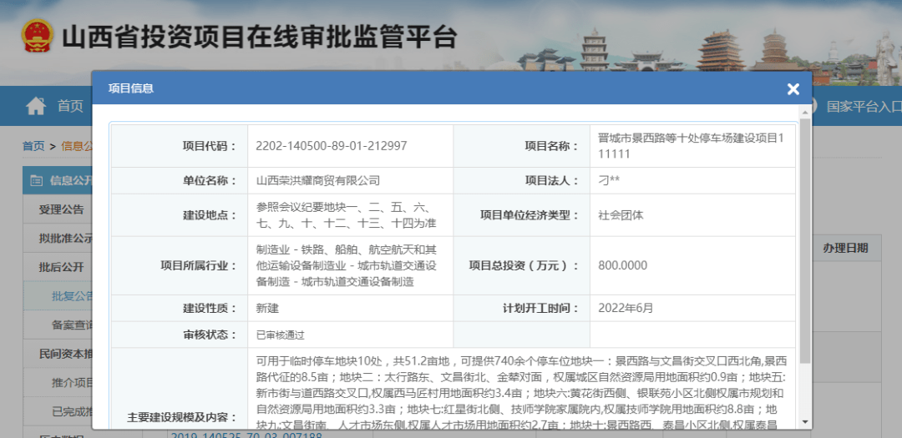Screen dimensions: 902x438
Task: Click the dialog scroll down arrow
Action: [805, 421]
